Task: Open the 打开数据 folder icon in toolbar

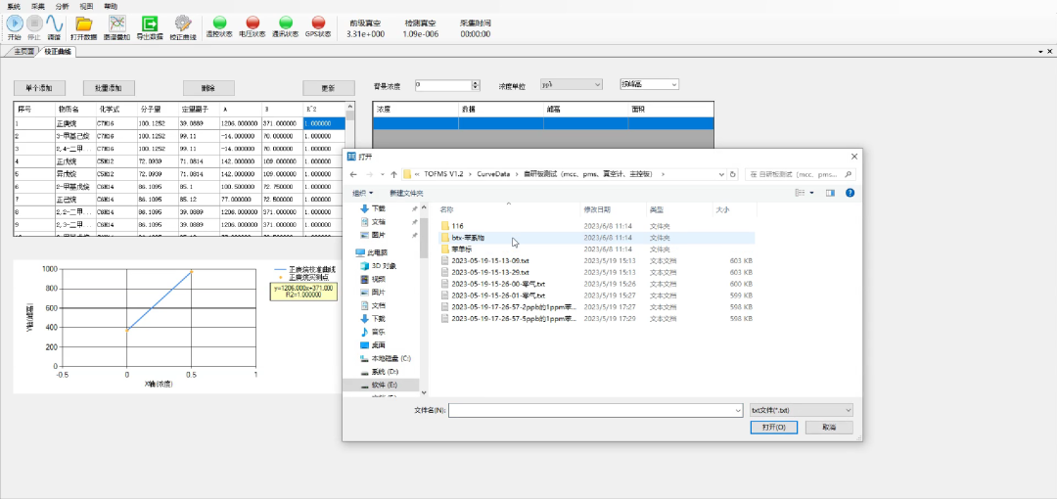Action: [x=84, y=22]
